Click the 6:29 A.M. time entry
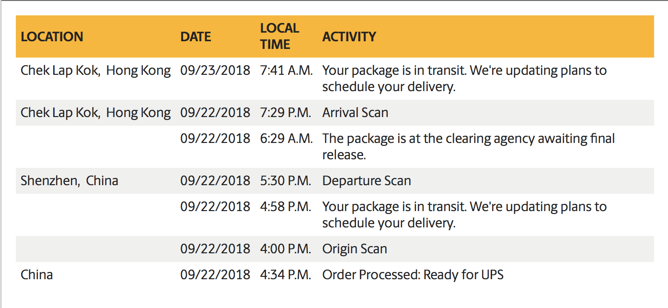 click(x=287, y=139)
